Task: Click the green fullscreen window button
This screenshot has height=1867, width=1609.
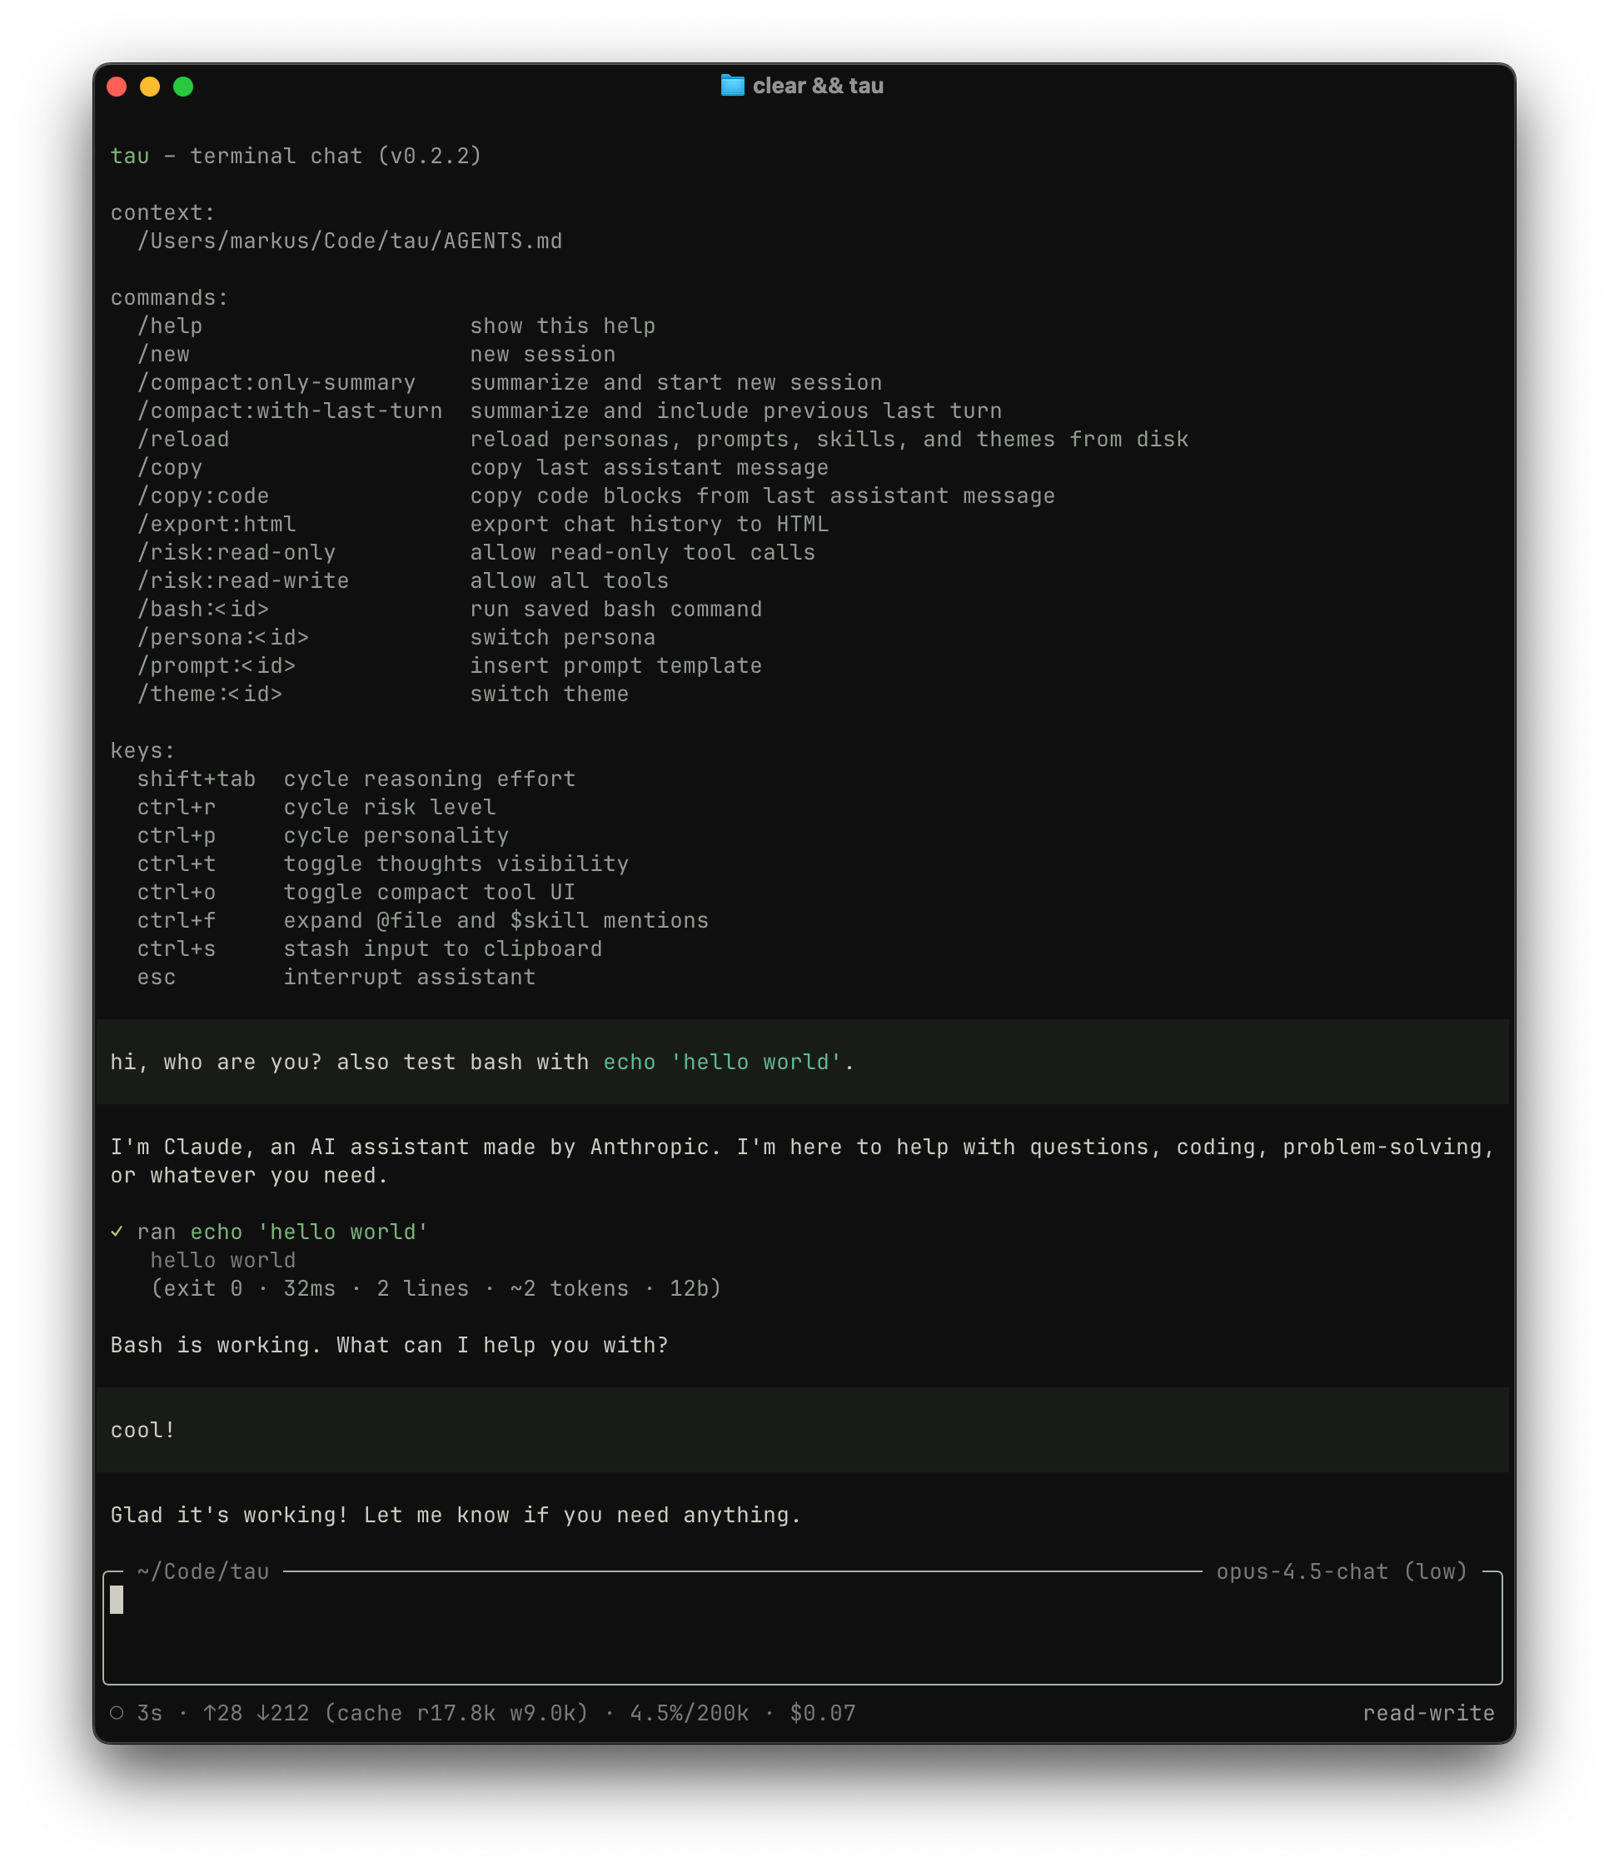Action: point(183,87)
